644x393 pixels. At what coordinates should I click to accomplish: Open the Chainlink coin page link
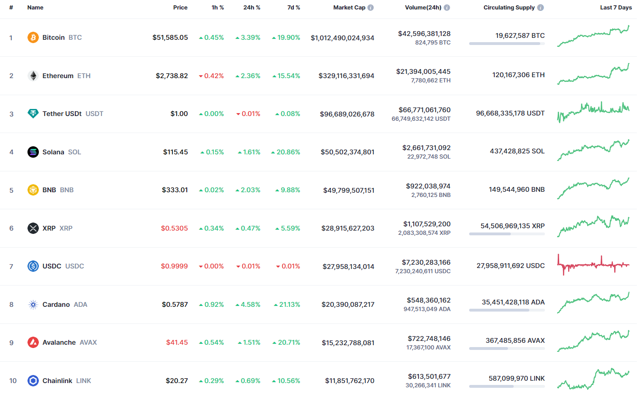click(x=58, y=381)
